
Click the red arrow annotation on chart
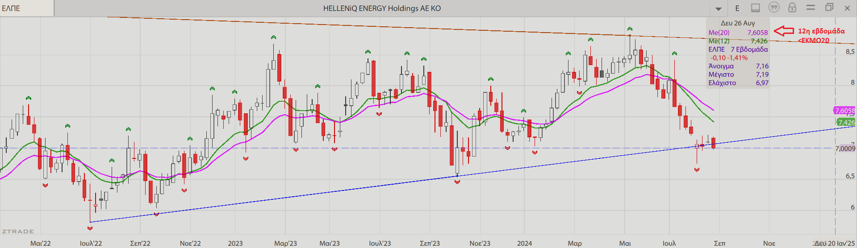pos(783,31)
